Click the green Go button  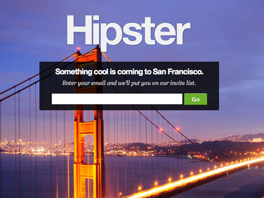tap(195, 99)
